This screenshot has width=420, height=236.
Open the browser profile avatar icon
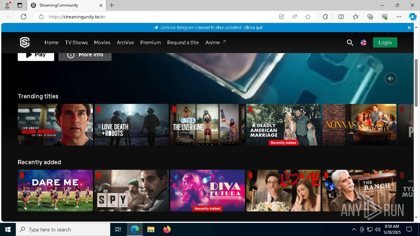click(7, 5)
